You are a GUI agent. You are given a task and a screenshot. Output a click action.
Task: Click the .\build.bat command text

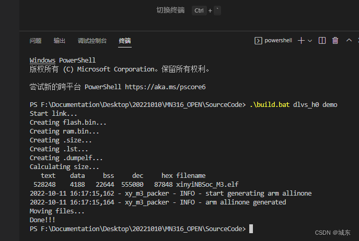tap(270, 105)
